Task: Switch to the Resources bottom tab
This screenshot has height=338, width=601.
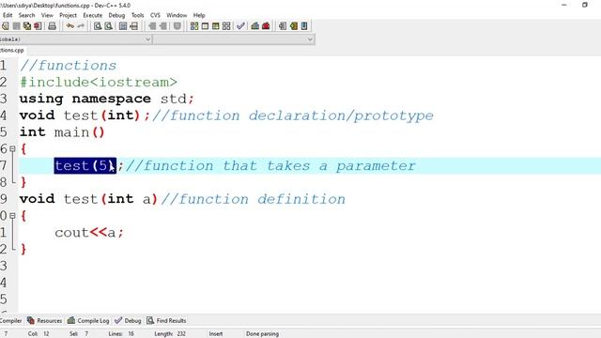Action: point(45,321)
